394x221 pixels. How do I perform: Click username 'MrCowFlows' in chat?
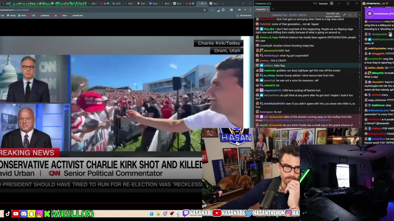271,95
